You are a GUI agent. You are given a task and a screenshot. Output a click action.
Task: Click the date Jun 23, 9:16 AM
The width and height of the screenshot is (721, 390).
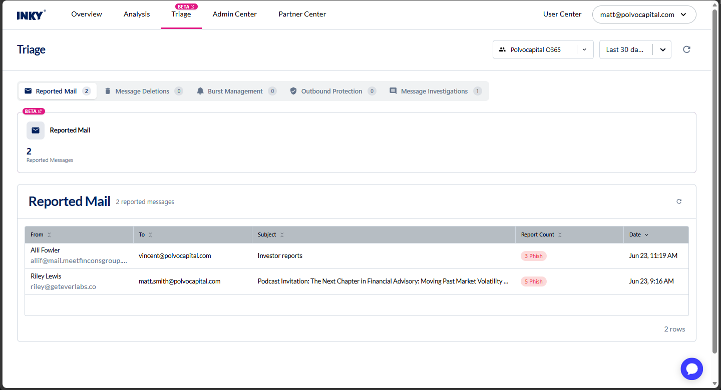click(x=651, y=281)
